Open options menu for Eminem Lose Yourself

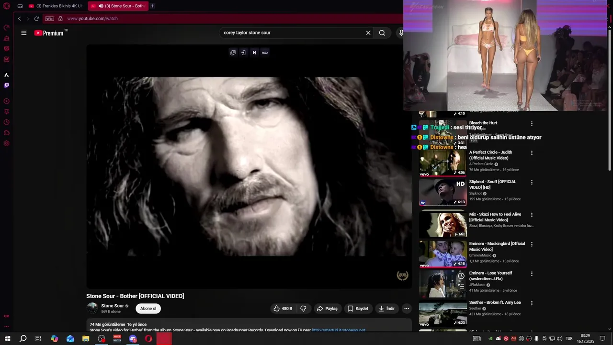tap(532, 274)
